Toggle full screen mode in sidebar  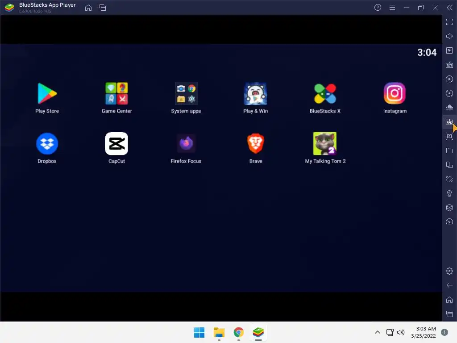pyautogui.click(x=449, y=22)
